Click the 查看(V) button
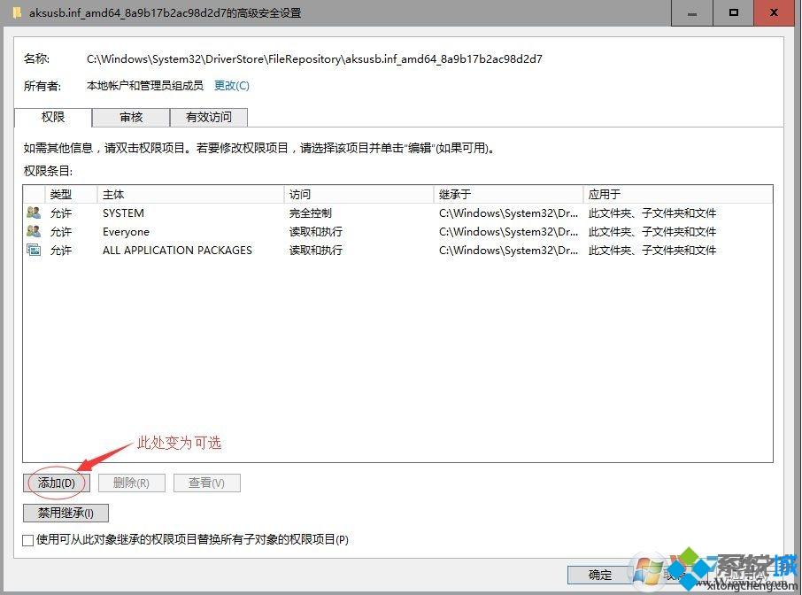This screenshot has width=802, height=595. (206, 483)
